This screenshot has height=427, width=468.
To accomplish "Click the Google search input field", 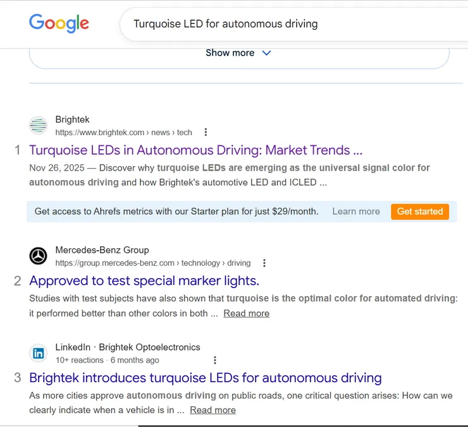I will 285,24.
